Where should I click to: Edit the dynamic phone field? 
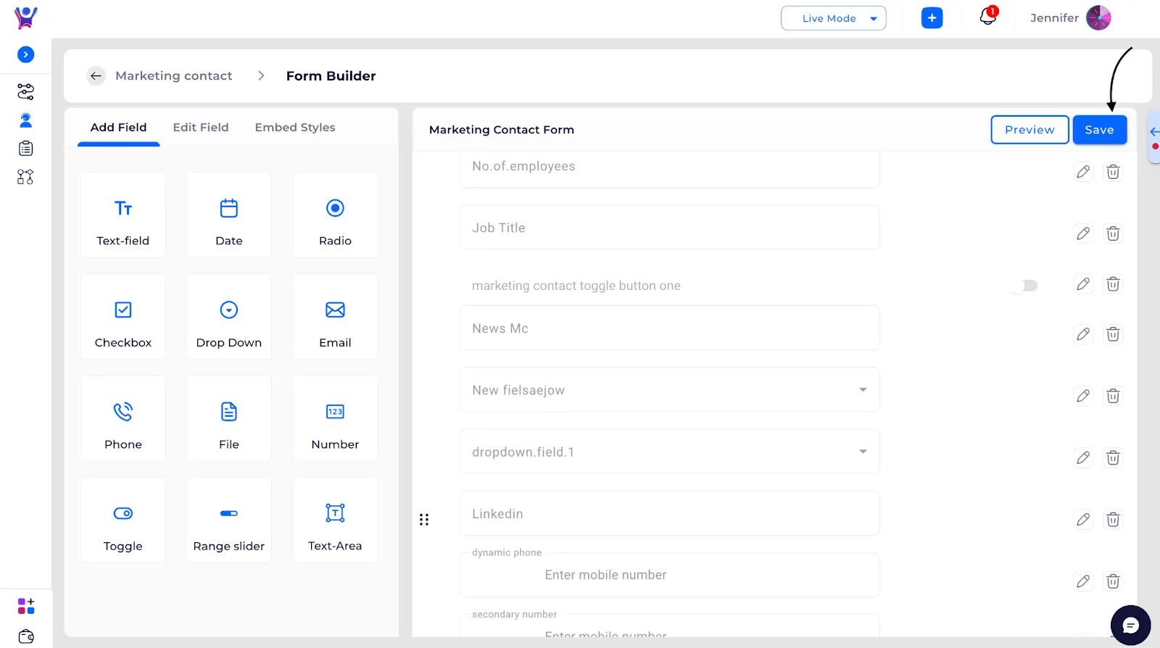[1083, 581]
